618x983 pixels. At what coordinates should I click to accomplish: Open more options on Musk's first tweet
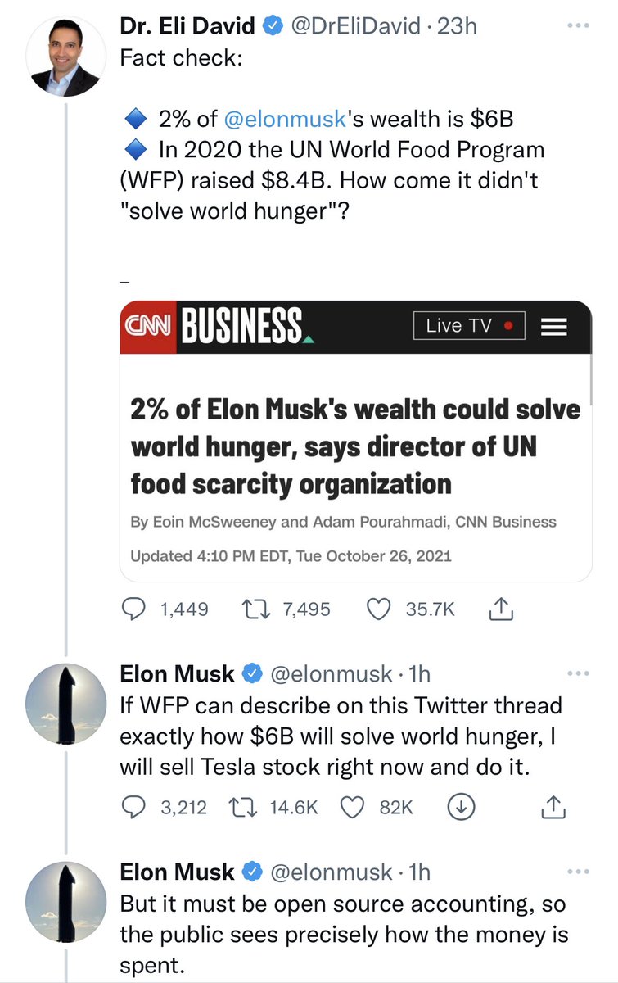(x=578, y=673)
